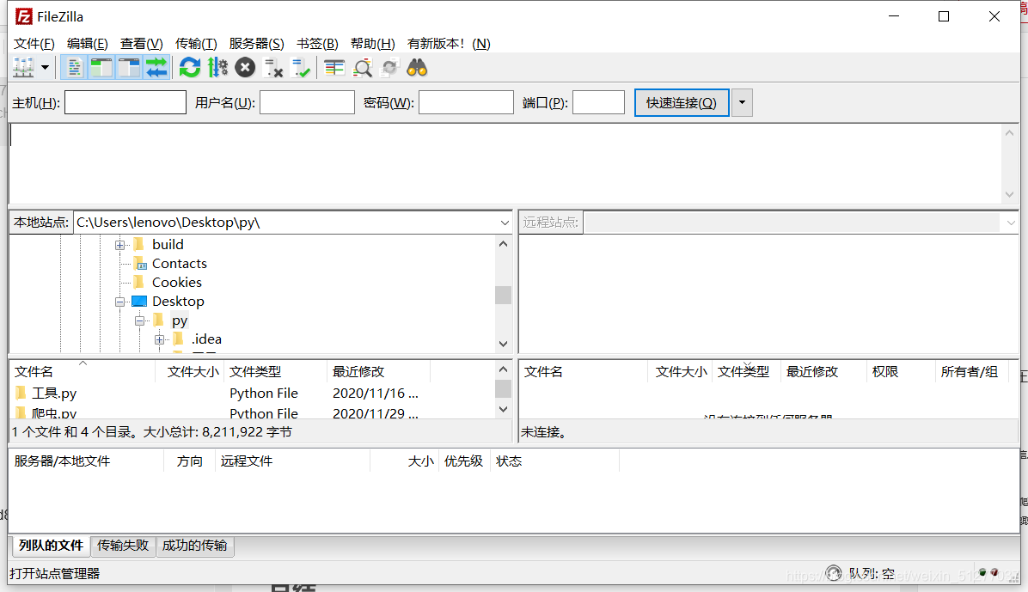Image resolution: width=1028 pixels, height=592 pixels.
Task: Open the Site Manager dropdown arrow
Action: [x=46, y=68]
